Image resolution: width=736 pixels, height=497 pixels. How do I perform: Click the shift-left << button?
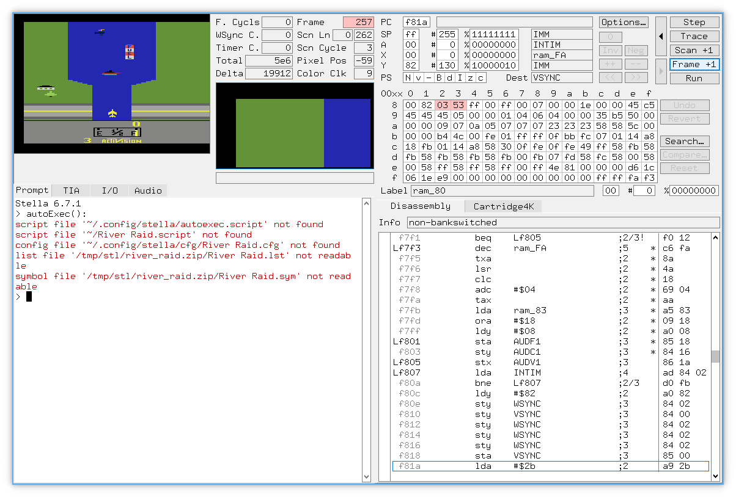click(611, 78)
